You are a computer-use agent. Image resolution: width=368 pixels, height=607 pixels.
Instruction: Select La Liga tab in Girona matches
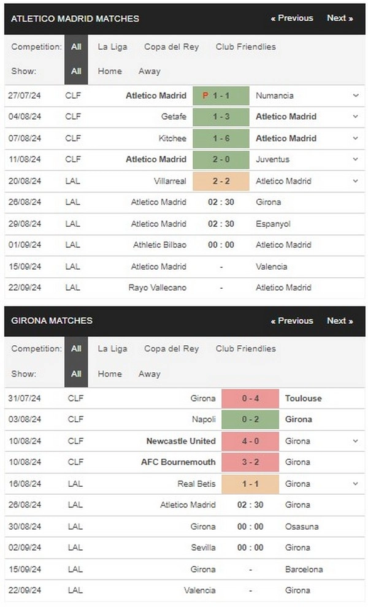(112, 349)
